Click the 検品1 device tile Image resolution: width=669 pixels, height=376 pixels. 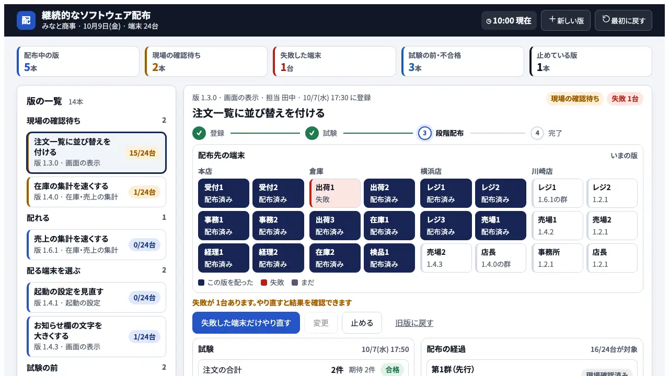tap(389, 258)
